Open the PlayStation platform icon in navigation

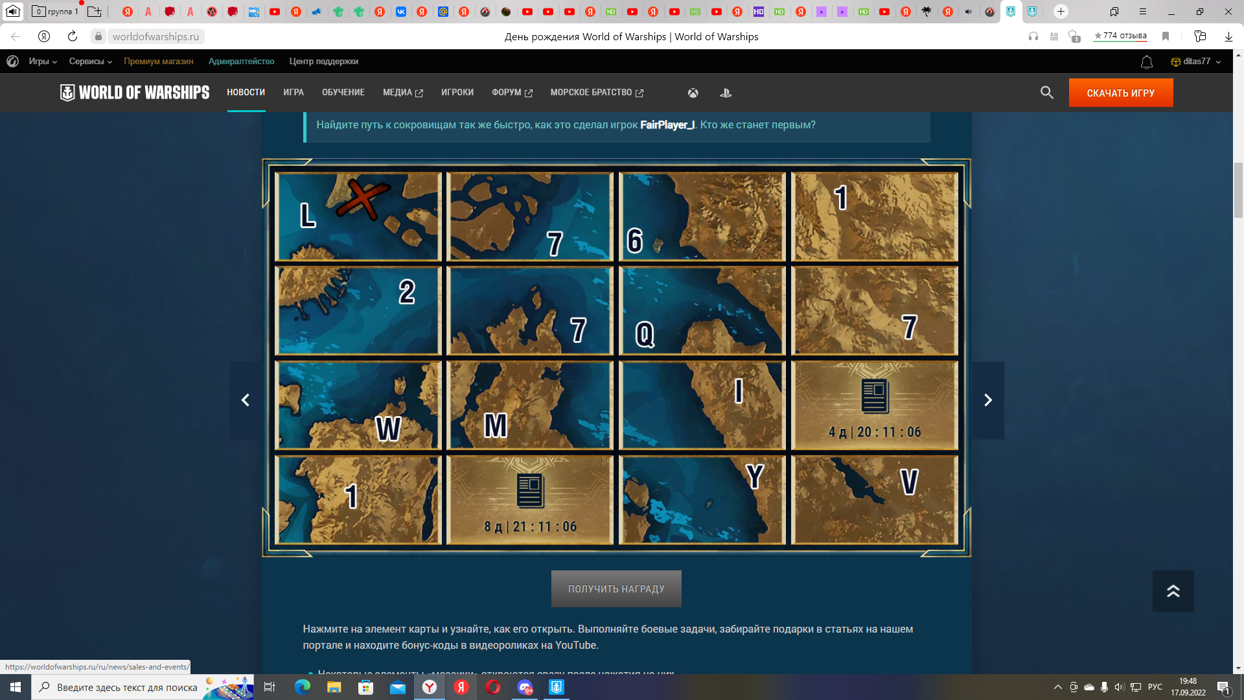coord(726,93)
